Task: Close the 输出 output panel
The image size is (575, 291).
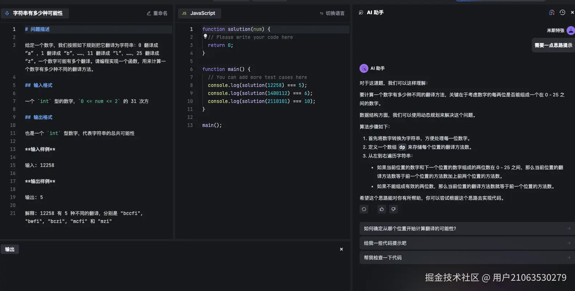Action: click(x=341, y=249)
